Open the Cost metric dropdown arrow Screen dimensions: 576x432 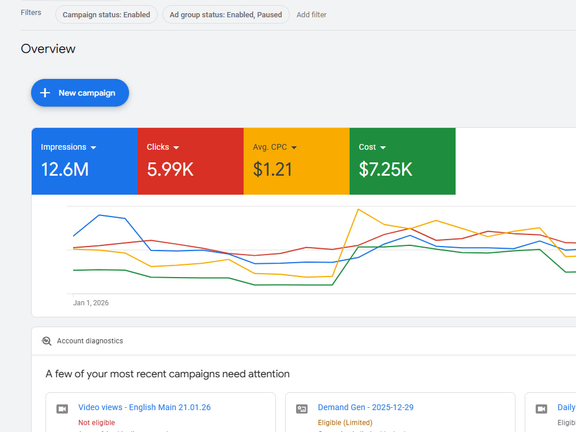[x=383, y=147]
